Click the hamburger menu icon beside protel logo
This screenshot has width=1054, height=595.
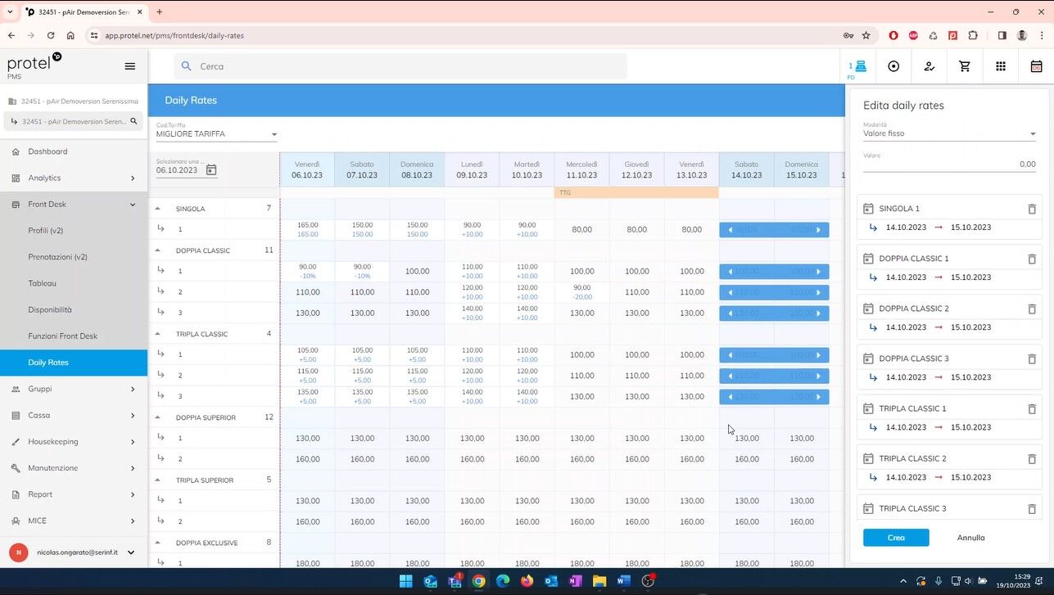(x=129, y=66)
